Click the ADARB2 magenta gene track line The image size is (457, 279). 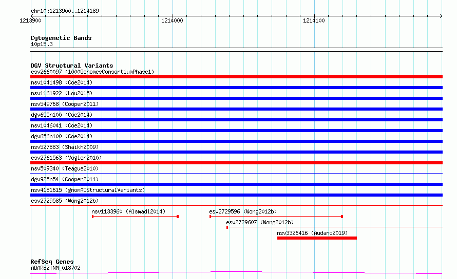point(236,273)
